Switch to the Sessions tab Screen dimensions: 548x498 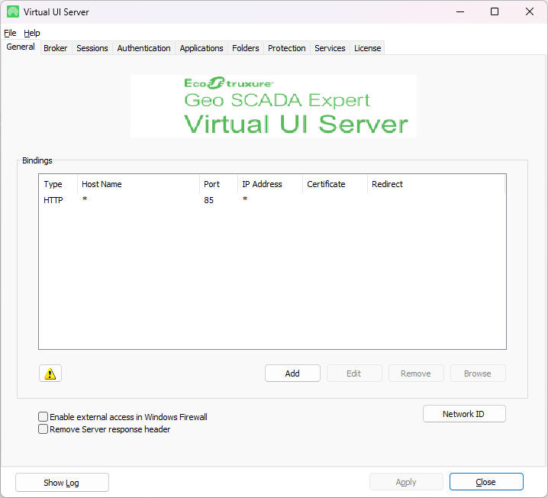click(x=92, y=48)
